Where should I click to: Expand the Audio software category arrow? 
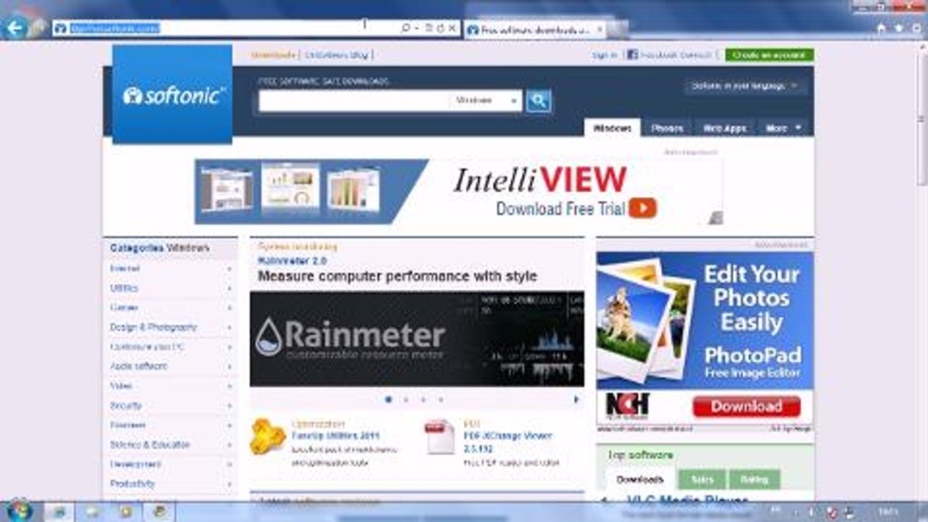point(229,367)
